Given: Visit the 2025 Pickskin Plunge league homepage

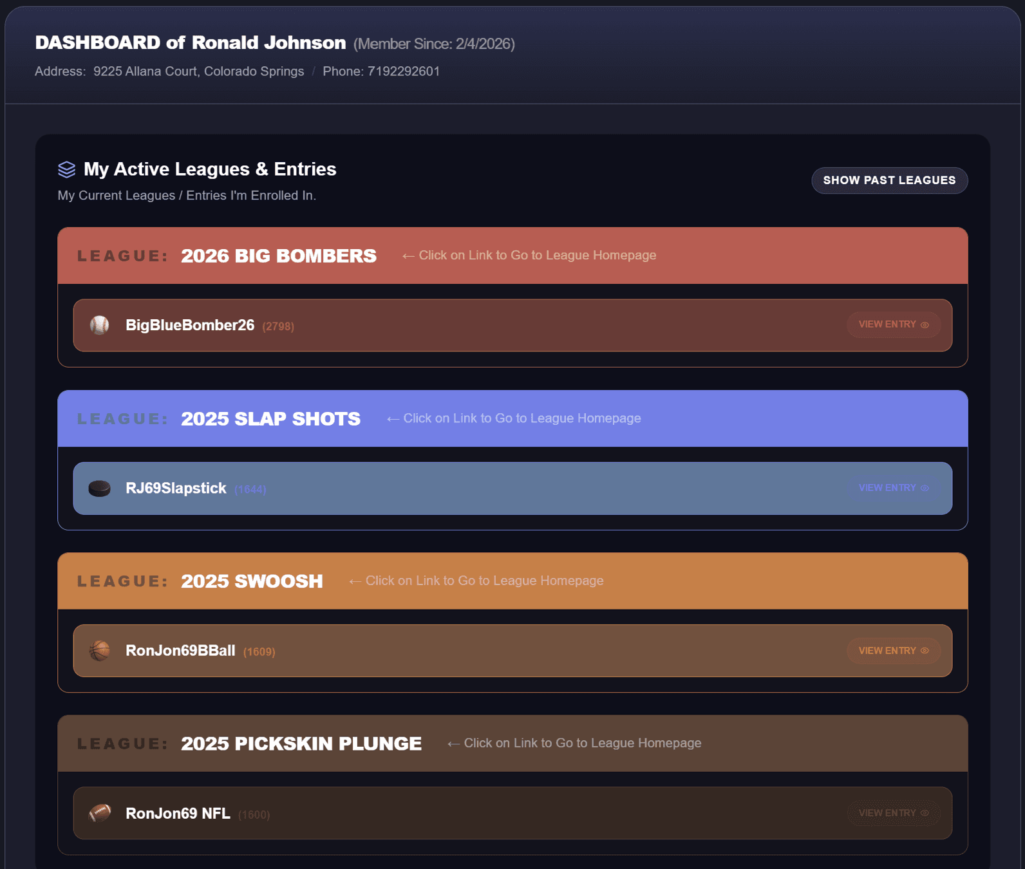Looking at the screenshot, I should 301,743.
